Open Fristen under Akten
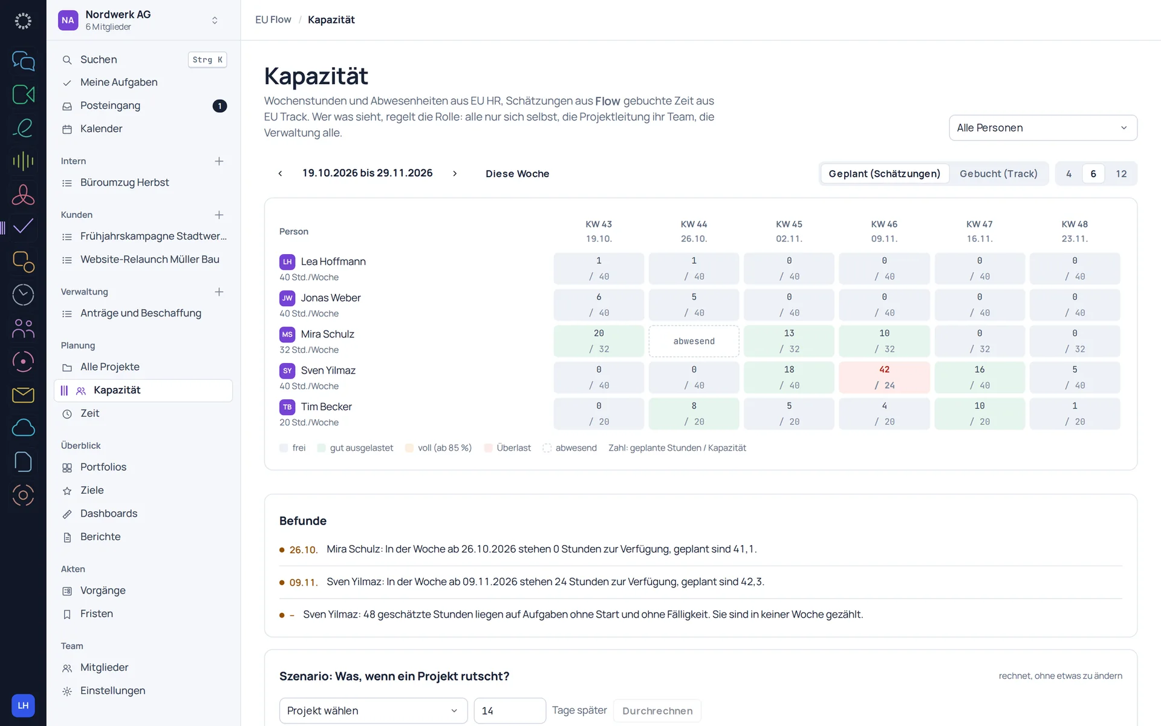The height and width of the screenshot is (726, 1161). pyautogui.click(x=143, y=614)
